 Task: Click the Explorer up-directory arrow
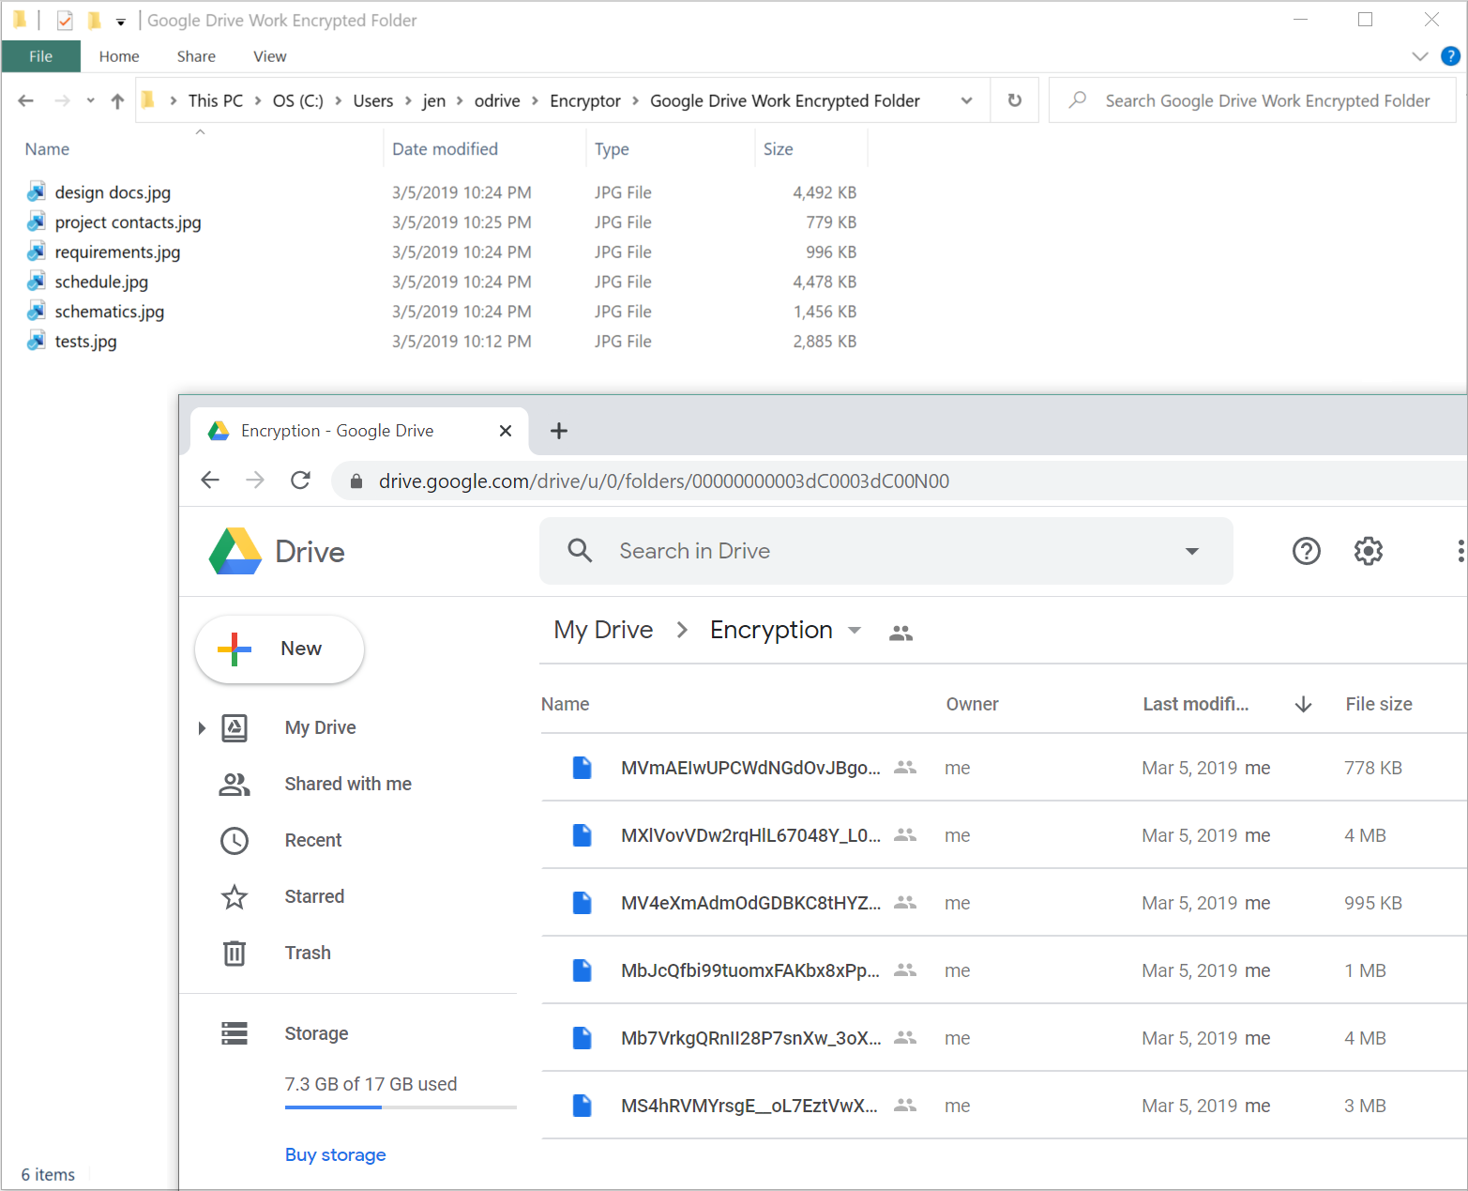(x=117, y=100)
